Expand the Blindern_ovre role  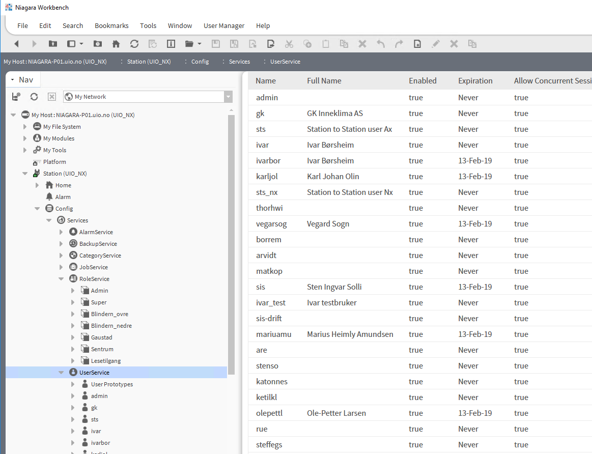point(73,314)
